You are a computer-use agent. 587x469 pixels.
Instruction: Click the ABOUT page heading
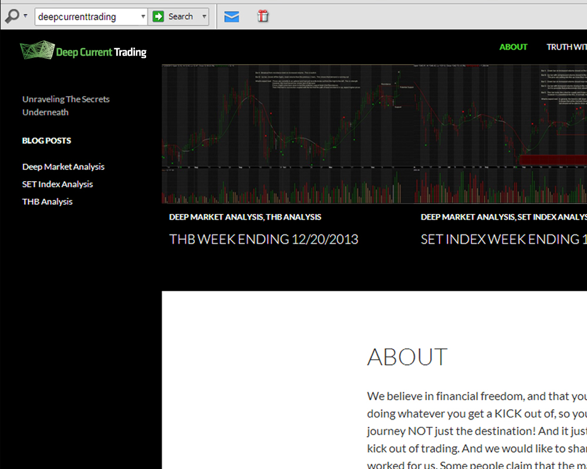407,356
